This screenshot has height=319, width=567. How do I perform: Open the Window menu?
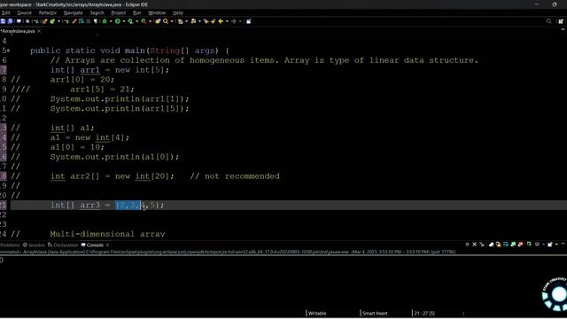coord(157,12)
